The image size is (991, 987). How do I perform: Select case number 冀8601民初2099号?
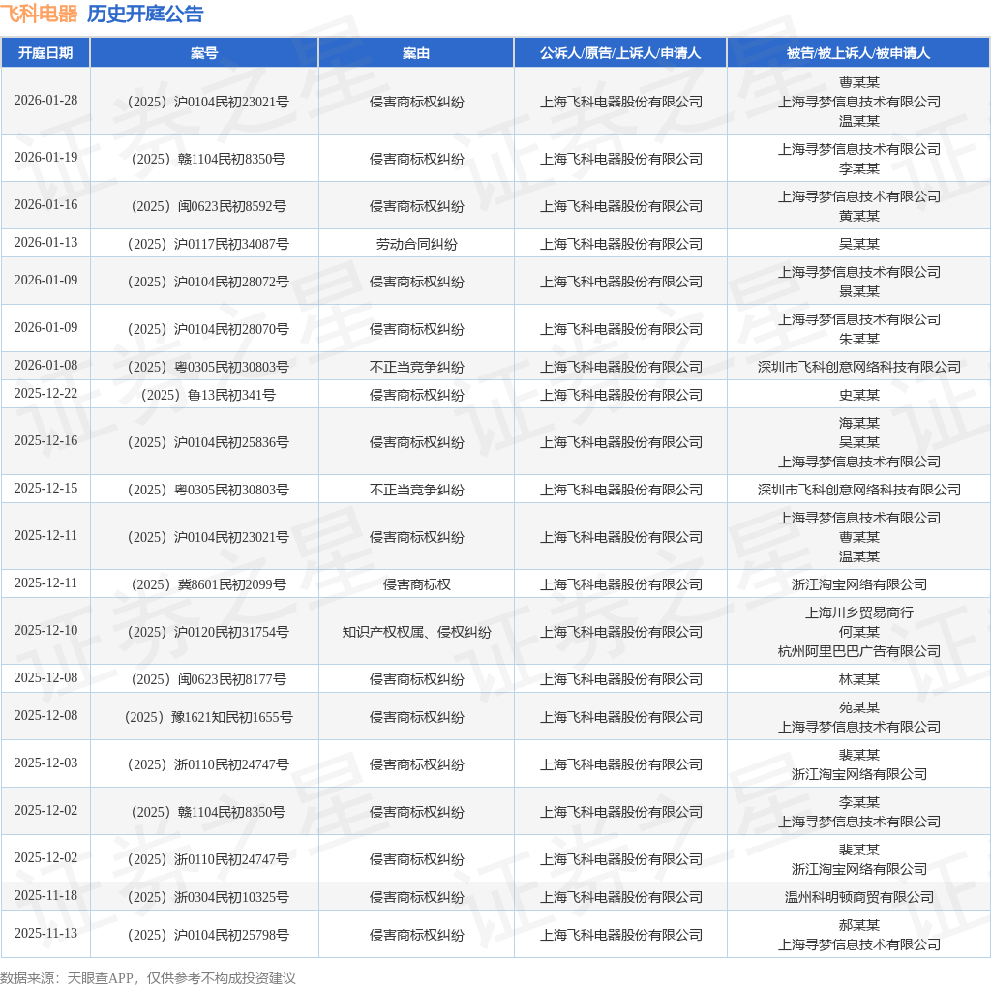[x=209, y=584]
